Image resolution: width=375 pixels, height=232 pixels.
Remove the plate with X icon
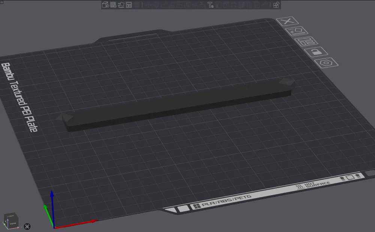(x=286, y=22)
